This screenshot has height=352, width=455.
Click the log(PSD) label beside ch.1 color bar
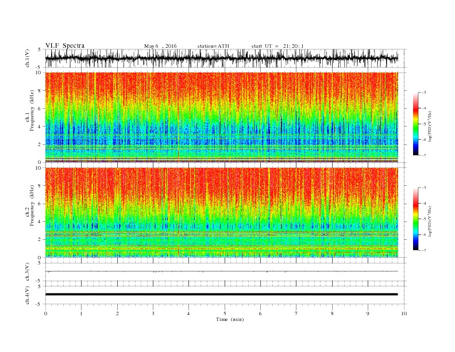tap(430, 125)
